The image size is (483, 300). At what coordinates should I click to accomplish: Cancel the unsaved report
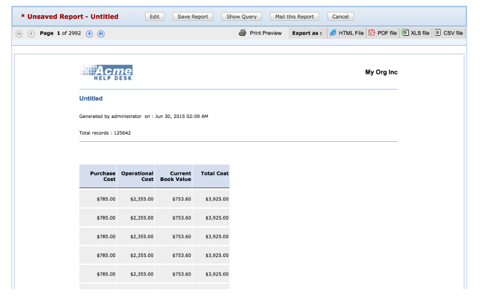(340, 17)
